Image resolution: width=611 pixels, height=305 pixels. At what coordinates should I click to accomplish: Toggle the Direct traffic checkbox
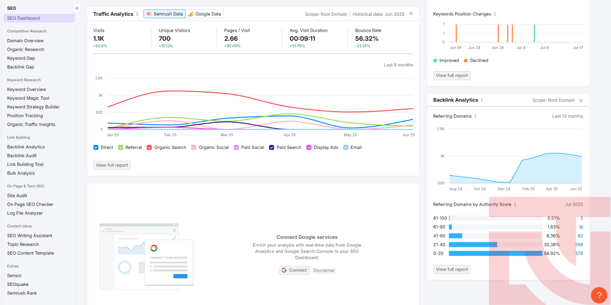pyautogui.click(x=96, y=147)
